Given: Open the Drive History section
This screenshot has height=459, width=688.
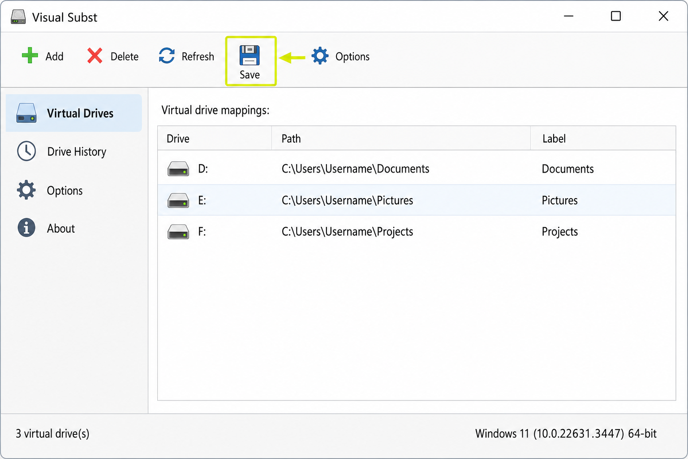Looking at the screenshot, I should (x=74, y=152).
